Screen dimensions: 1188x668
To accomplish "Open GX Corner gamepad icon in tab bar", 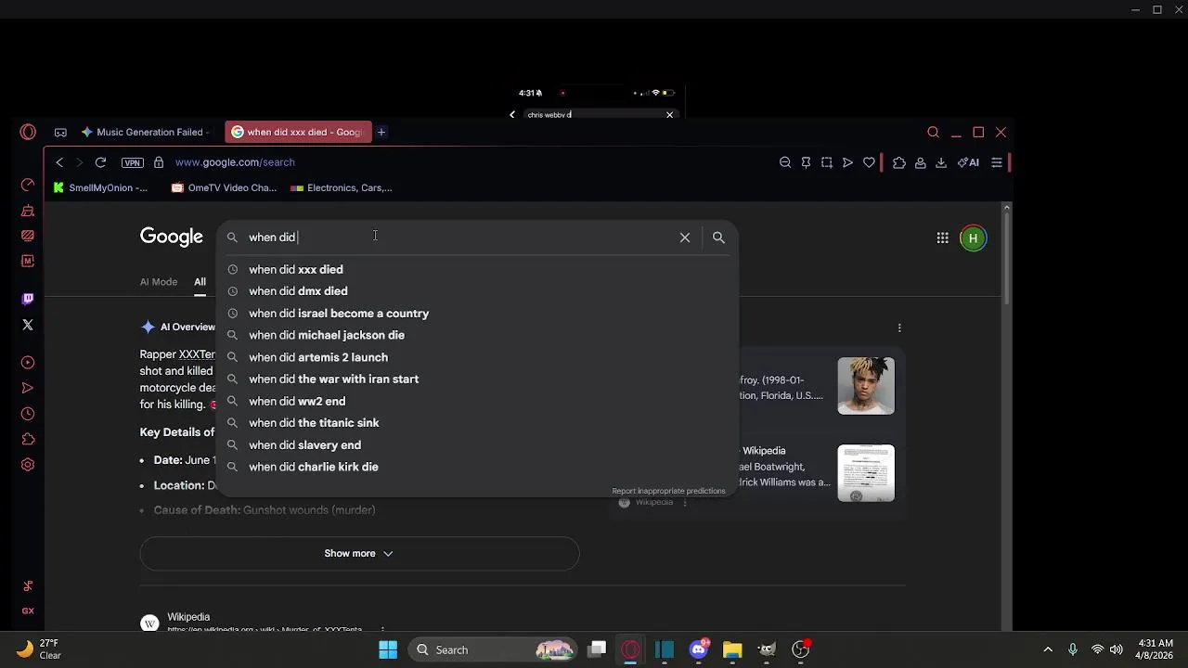I will [x=60, y=133].
